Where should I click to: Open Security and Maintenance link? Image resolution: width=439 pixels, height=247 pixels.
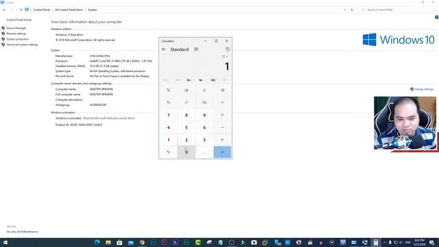pyautogui.click(x=22, y=232)
